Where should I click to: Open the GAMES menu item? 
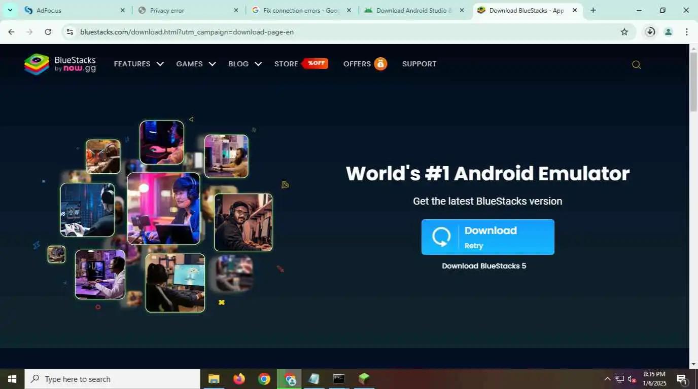tap(189, 64)
